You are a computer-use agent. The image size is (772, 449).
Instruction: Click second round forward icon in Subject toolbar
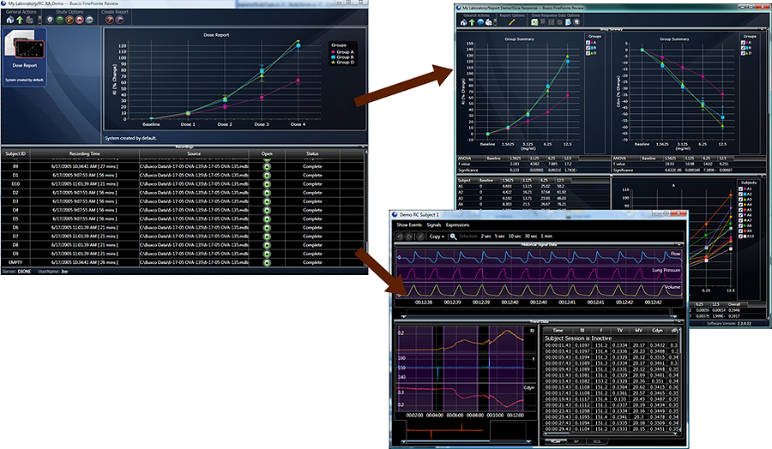coord(408,236)
